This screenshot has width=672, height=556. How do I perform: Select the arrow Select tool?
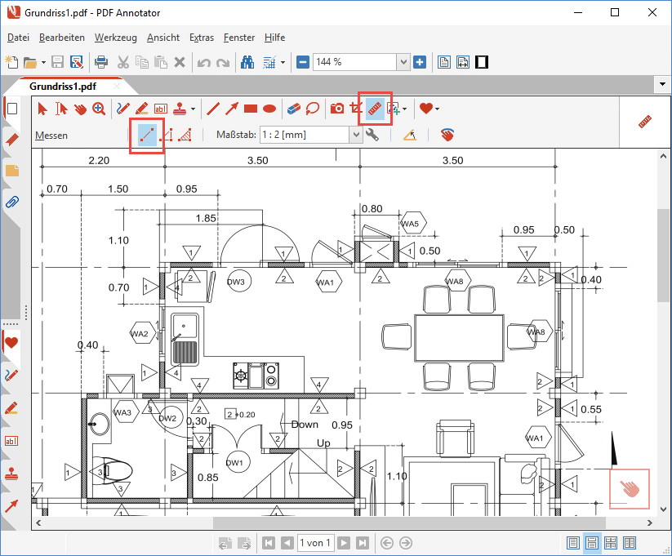click(42, 109)
